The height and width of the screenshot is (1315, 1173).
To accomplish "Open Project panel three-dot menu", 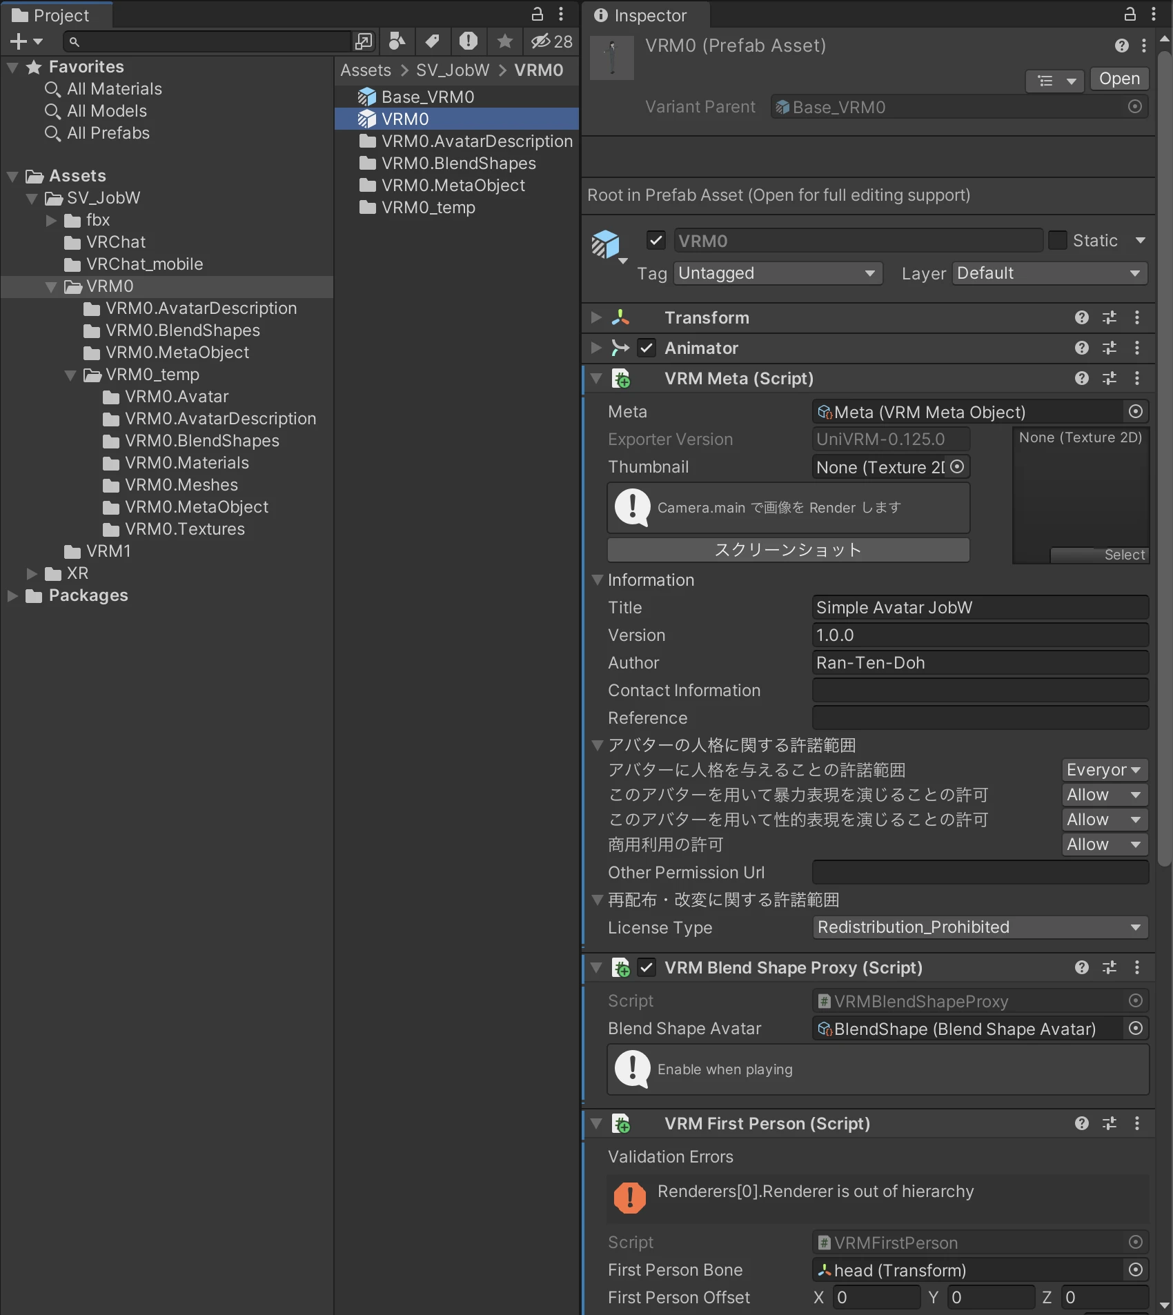I will point(561,14).
